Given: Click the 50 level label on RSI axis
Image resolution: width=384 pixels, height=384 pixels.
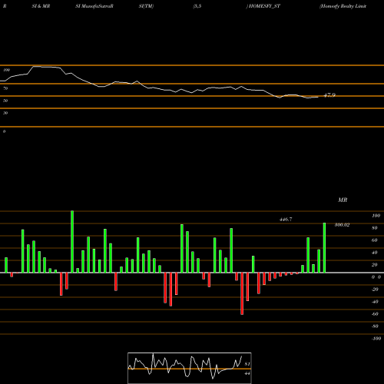Looking at the screenshot, I should pyautogui.click(x=5, y=101).
